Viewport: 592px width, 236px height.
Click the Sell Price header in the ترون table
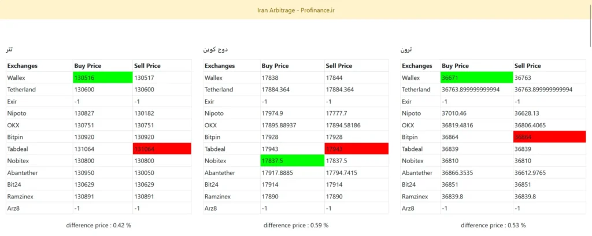pyautogui.click(x=527, y=66)
